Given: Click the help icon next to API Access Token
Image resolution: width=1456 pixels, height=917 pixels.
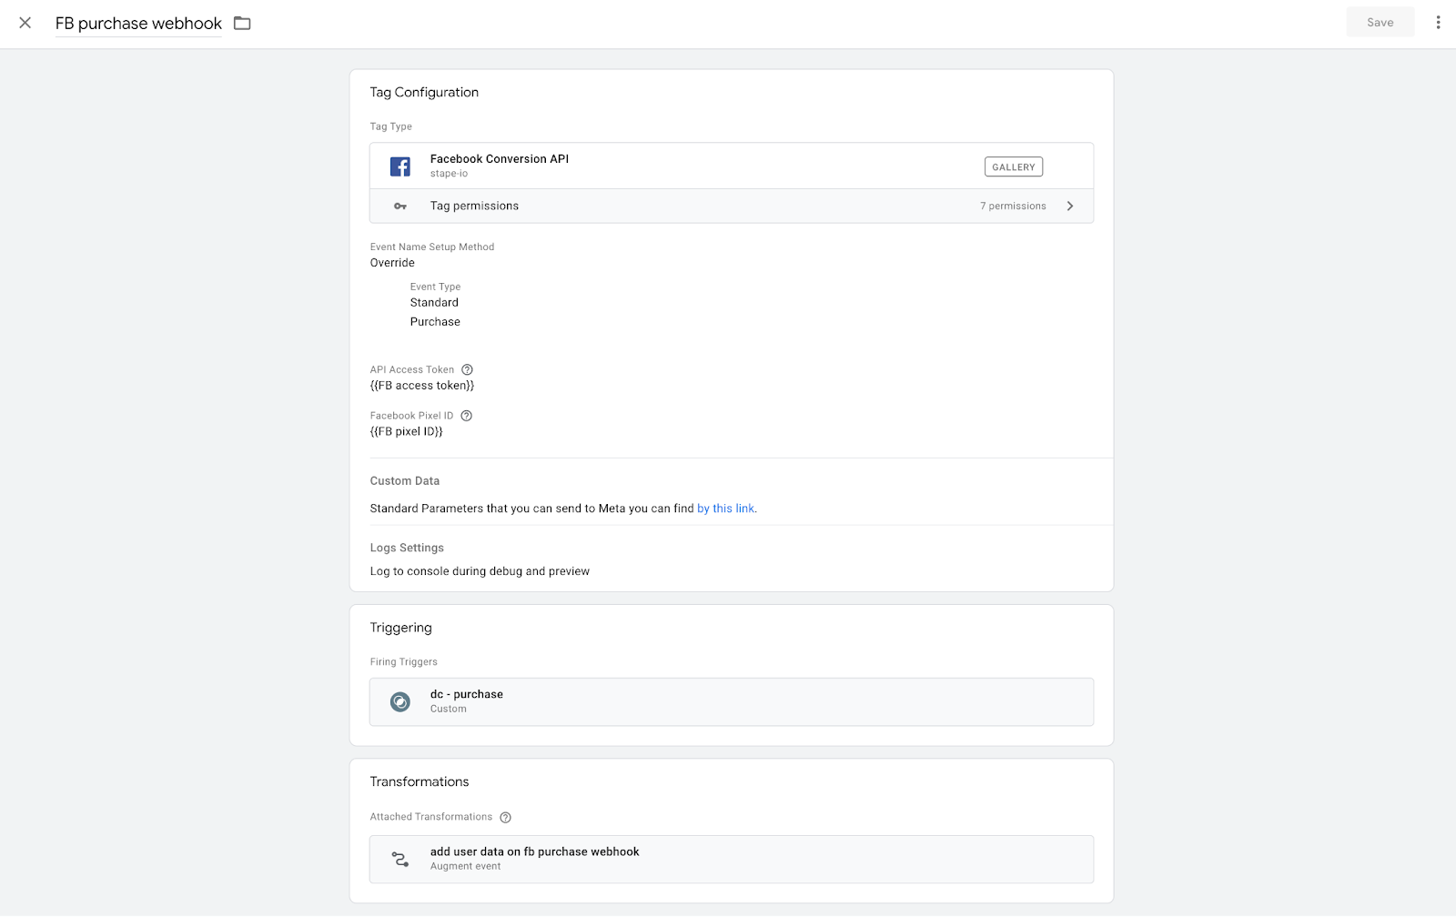Looking at the screenshot, I should pos(467,369).
